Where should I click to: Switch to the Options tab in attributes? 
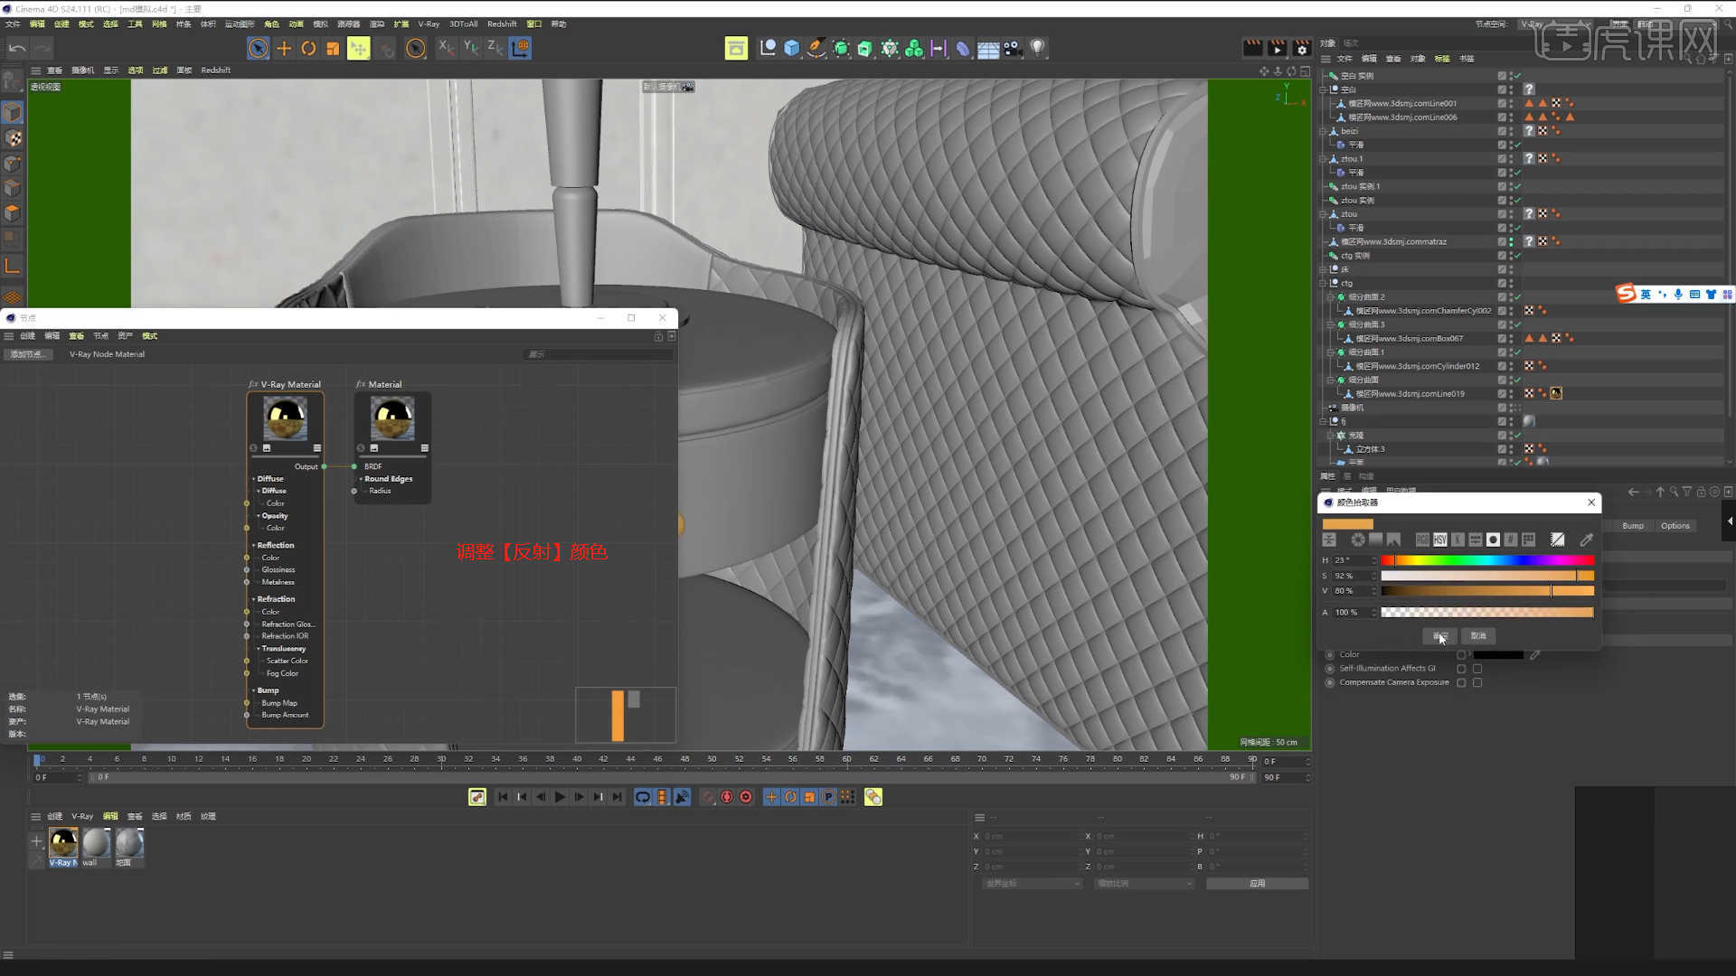pos(1675,525)
